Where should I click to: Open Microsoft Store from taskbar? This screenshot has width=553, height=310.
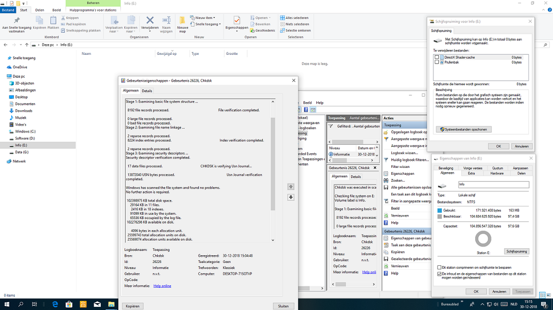(69, 305)
